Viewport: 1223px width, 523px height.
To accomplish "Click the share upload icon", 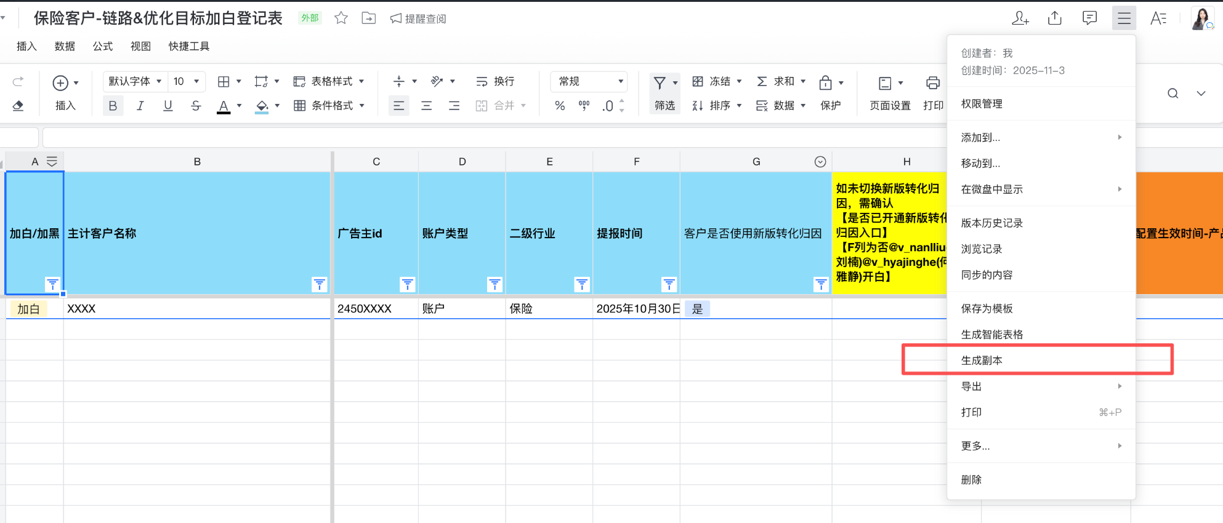I will (1054, 18).
